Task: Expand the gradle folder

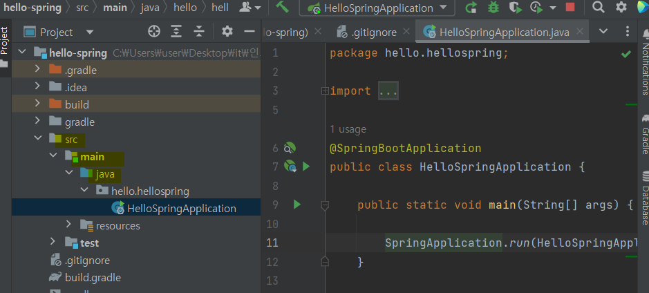Action: click(37, 121)
